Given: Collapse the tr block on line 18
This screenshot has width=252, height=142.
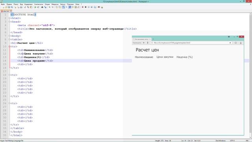Looking at the screenshot, I should (9, 75).
